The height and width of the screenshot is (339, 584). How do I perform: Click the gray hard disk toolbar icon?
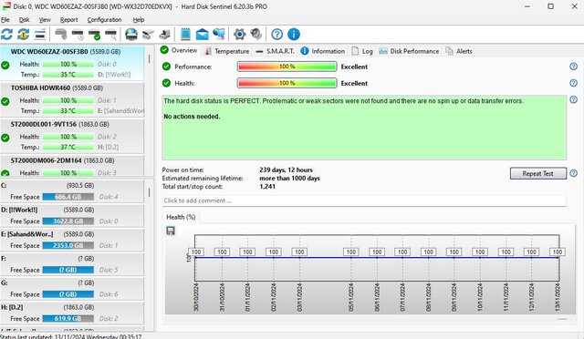[61, 35]
